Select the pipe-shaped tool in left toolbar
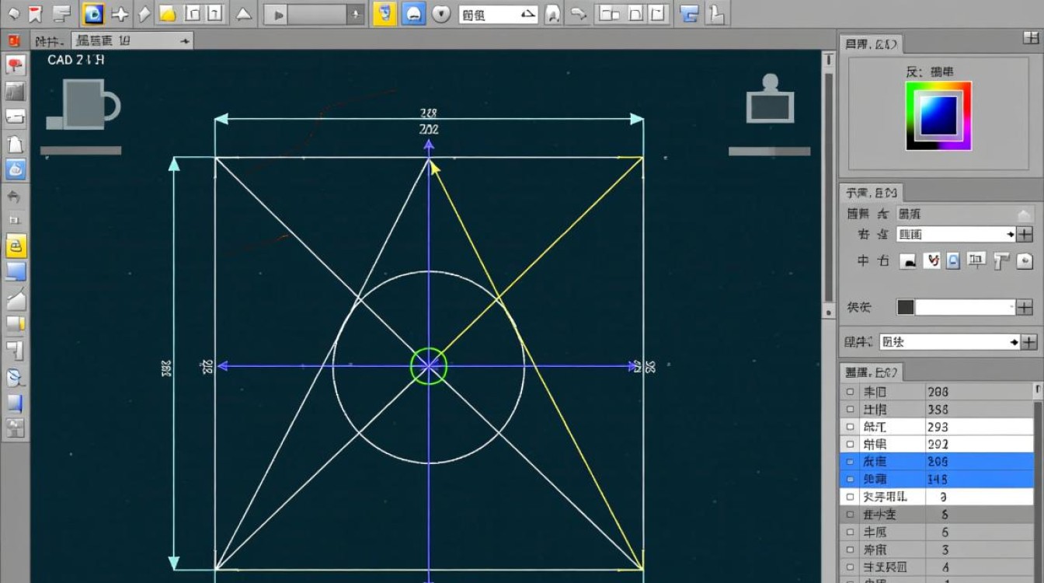Screen dimensions: 1044x583 (16, 350)
